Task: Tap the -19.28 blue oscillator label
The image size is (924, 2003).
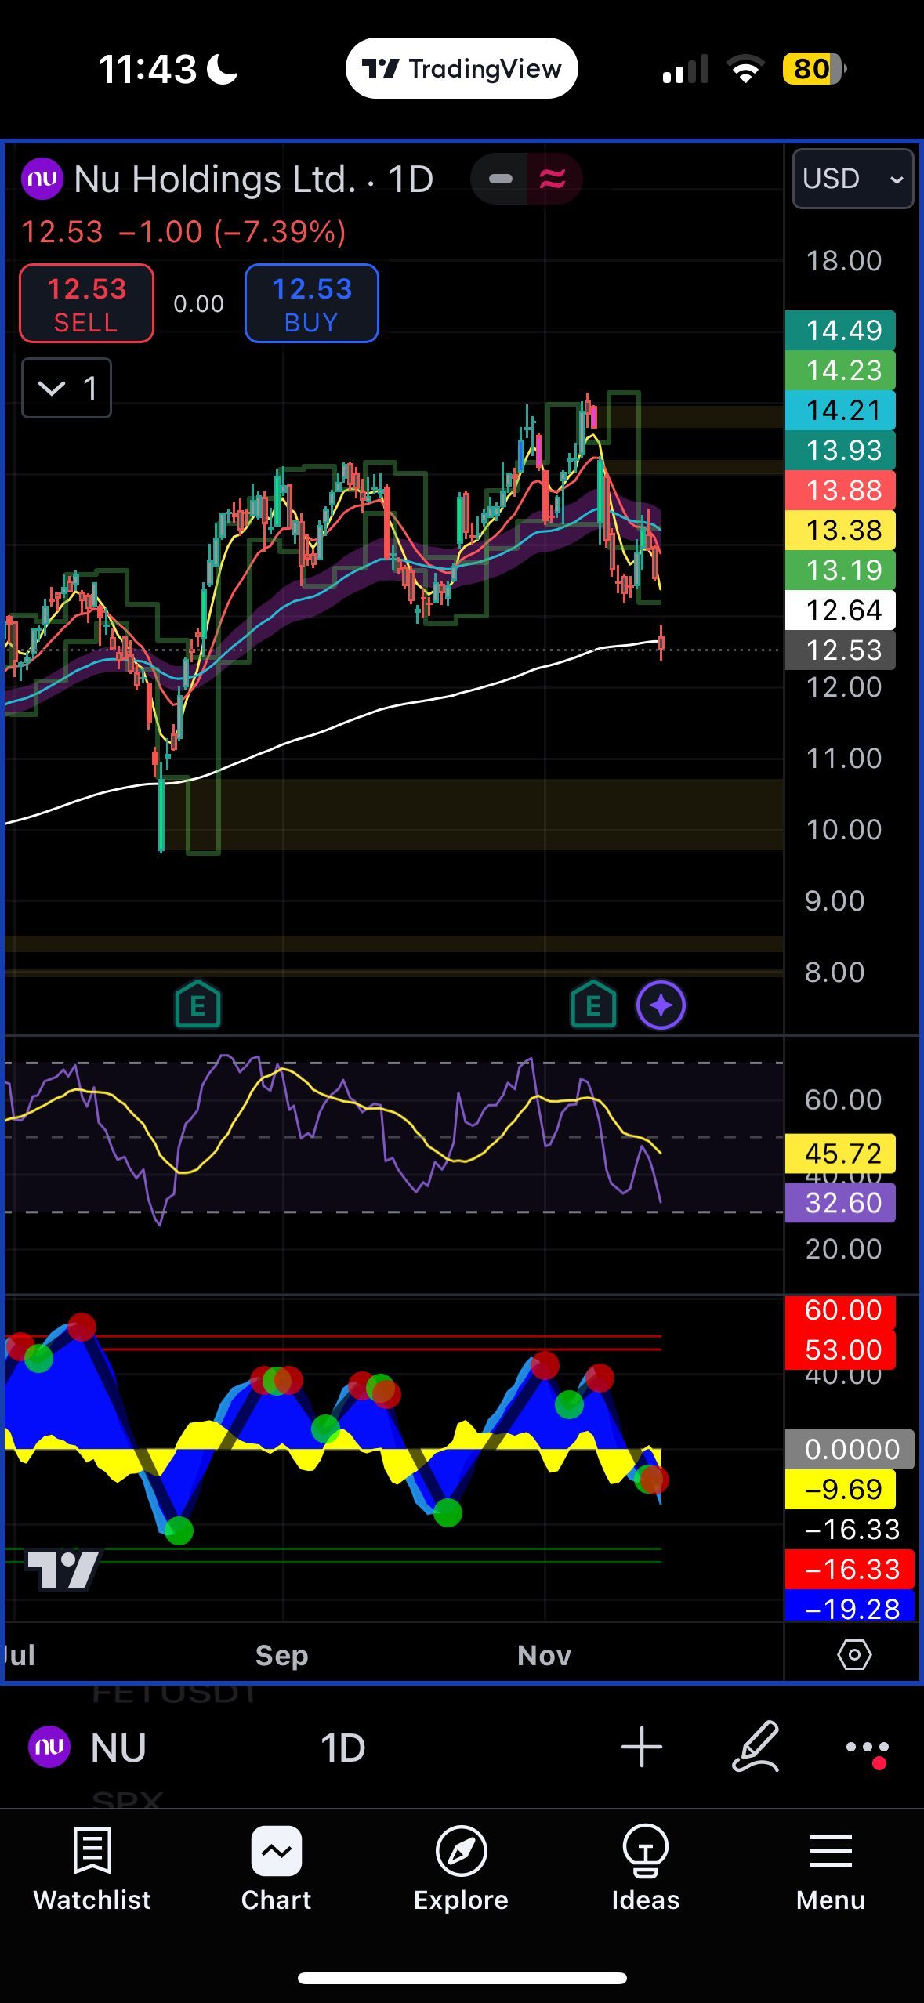Action: [850, 1605]
